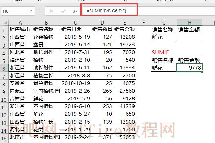Click the fill handle of cell H6
This screenshot has width=215, height=143.
(202, 71)
